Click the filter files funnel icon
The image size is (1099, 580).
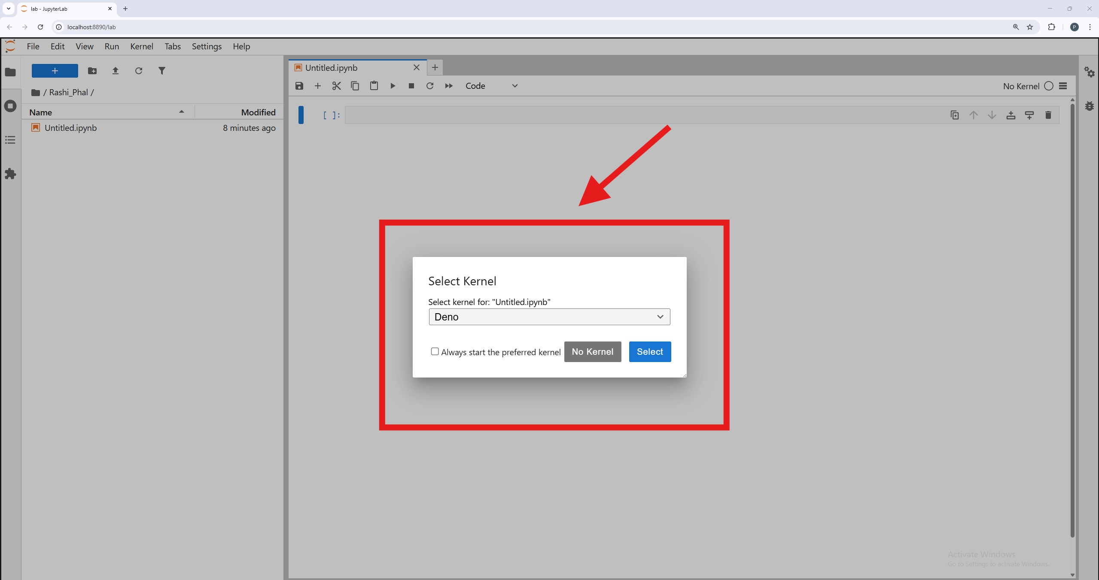coord(161,71)
